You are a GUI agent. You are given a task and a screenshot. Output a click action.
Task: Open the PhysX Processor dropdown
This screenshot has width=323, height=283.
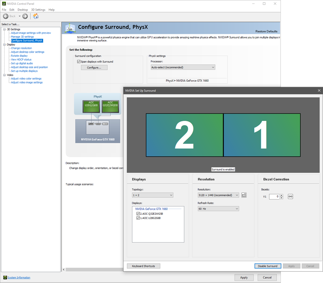[183, 67]
